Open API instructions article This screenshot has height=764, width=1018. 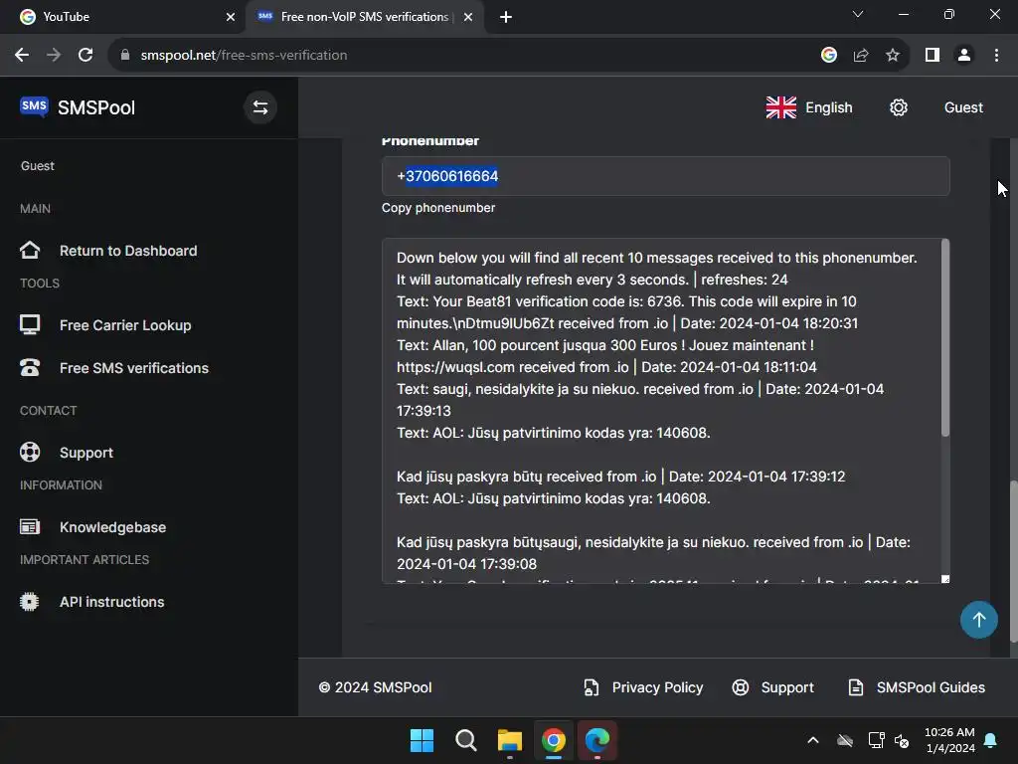pyautogui.click(x=111, y=602)
